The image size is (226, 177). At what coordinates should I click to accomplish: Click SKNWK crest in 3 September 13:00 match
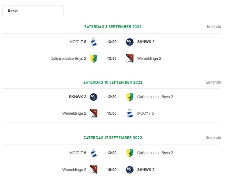(130, 42)
